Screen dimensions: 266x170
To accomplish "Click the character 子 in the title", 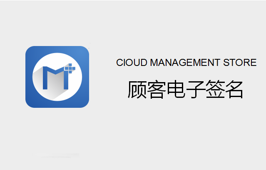I will coord(195,89).
